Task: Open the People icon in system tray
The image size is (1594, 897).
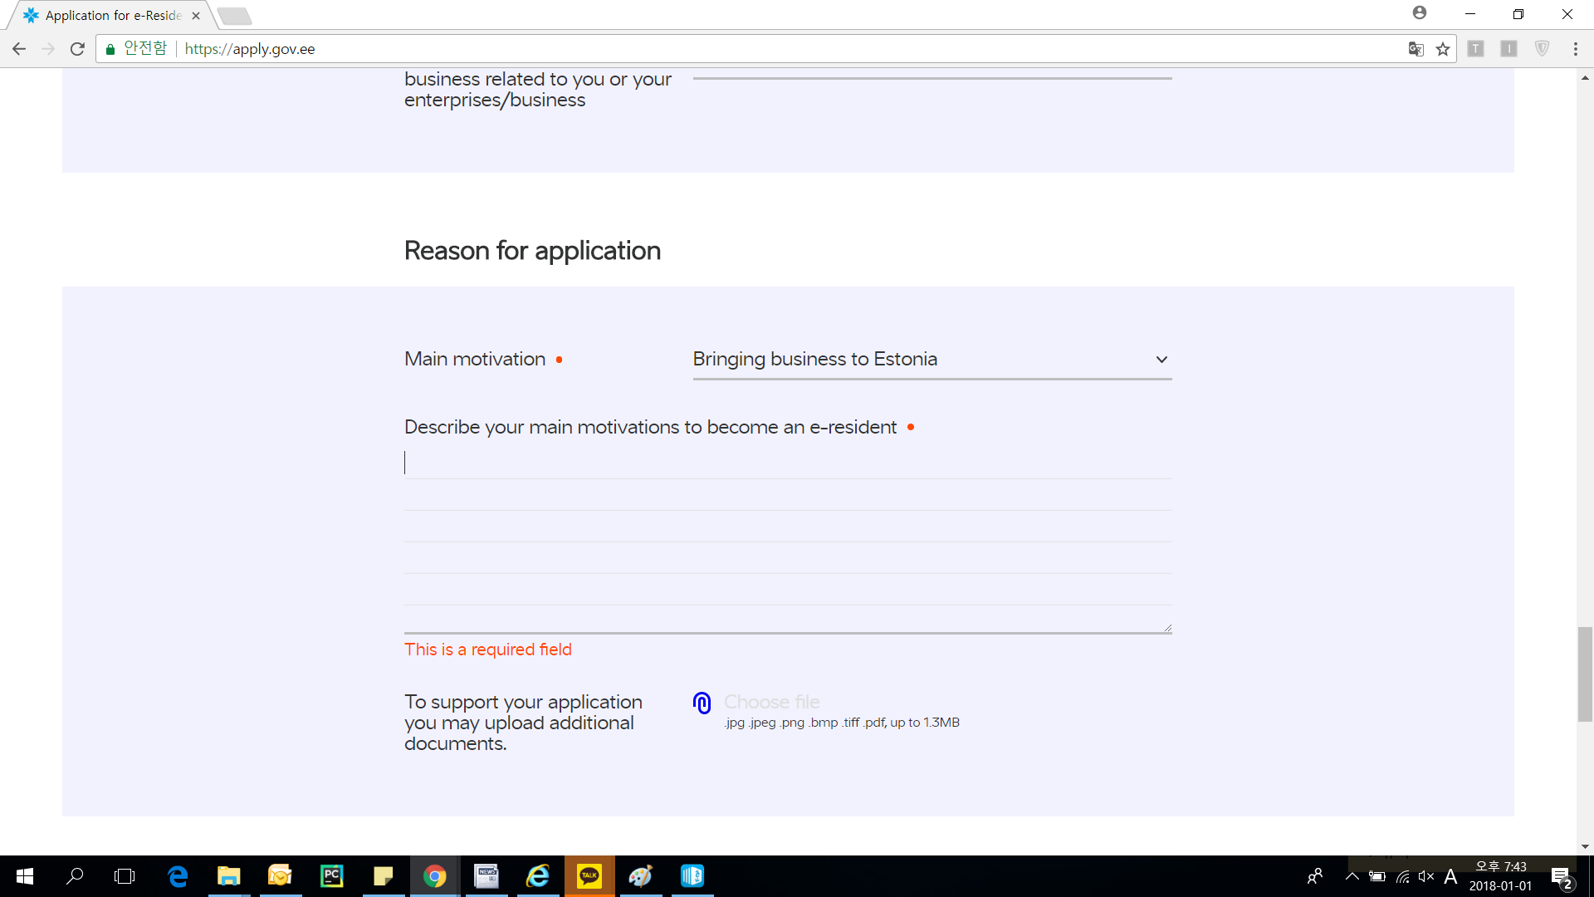Action: 1315,876
